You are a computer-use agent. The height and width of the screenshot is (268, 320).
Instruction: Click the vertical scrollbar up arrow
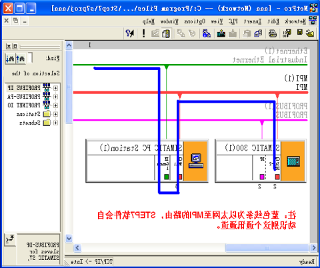(69, 45)
